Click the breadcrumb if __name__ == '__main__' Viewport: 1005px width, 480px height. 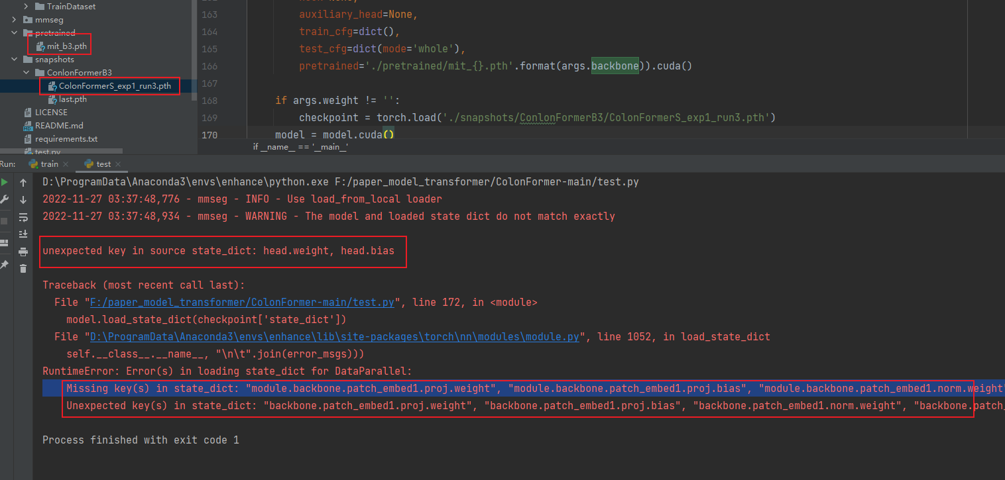tap(300, 147)
